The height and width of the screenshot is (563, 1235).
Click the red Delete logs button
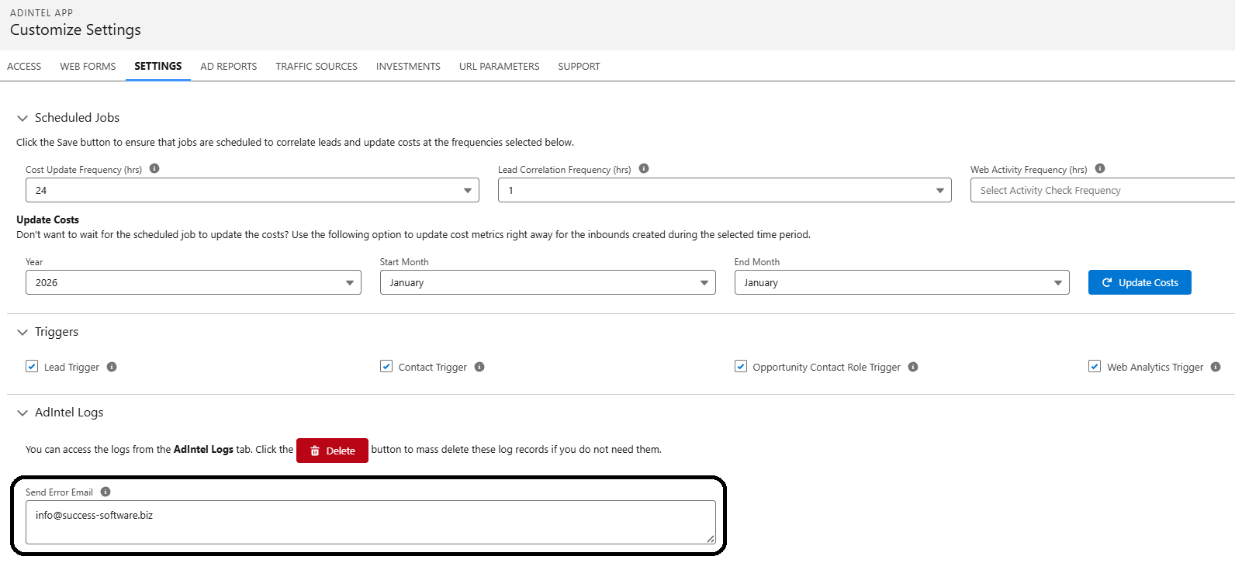coord(332,451)
